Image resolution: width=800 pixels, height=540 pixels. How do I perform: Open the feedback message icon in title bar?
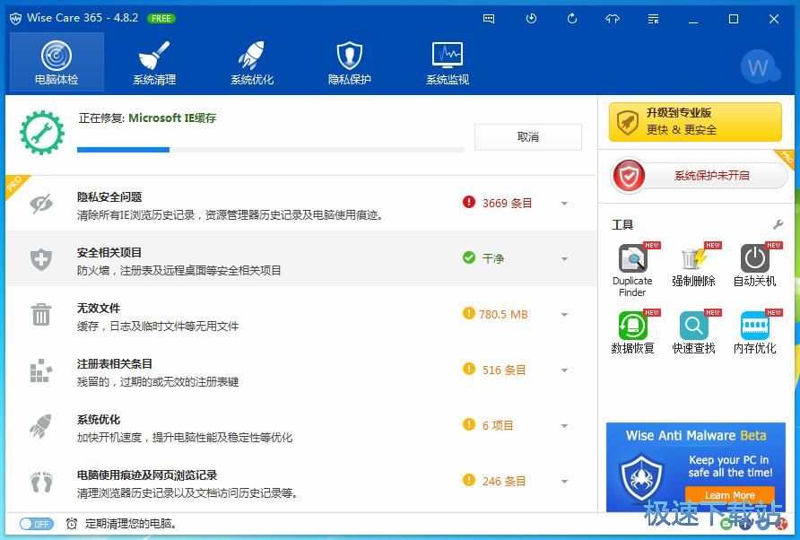pos(489,19)
